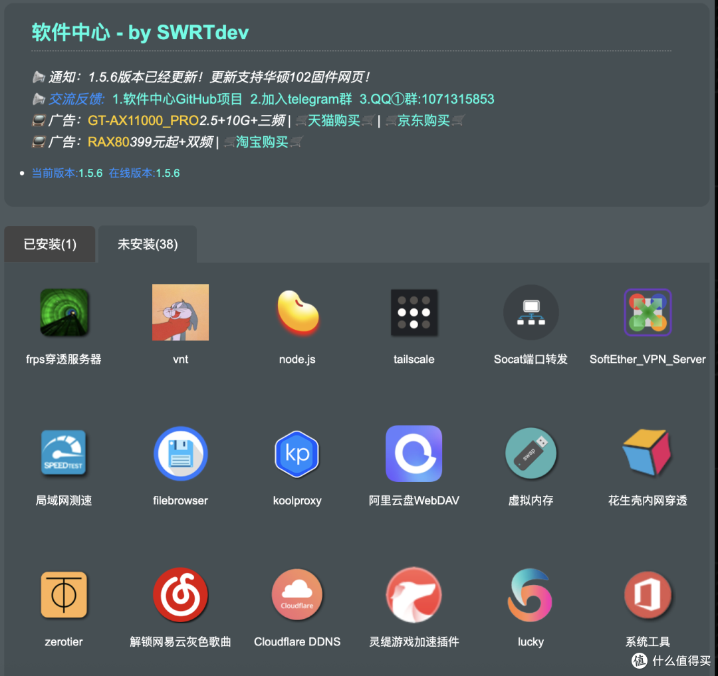Click the 当前版本:1.5.6 version text

point(67,173)
